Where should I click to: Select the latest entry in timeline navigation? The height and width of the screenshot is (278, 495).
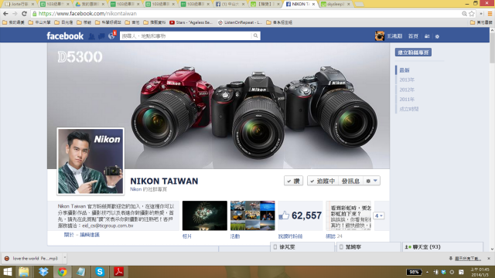click(x=405, y=70)
